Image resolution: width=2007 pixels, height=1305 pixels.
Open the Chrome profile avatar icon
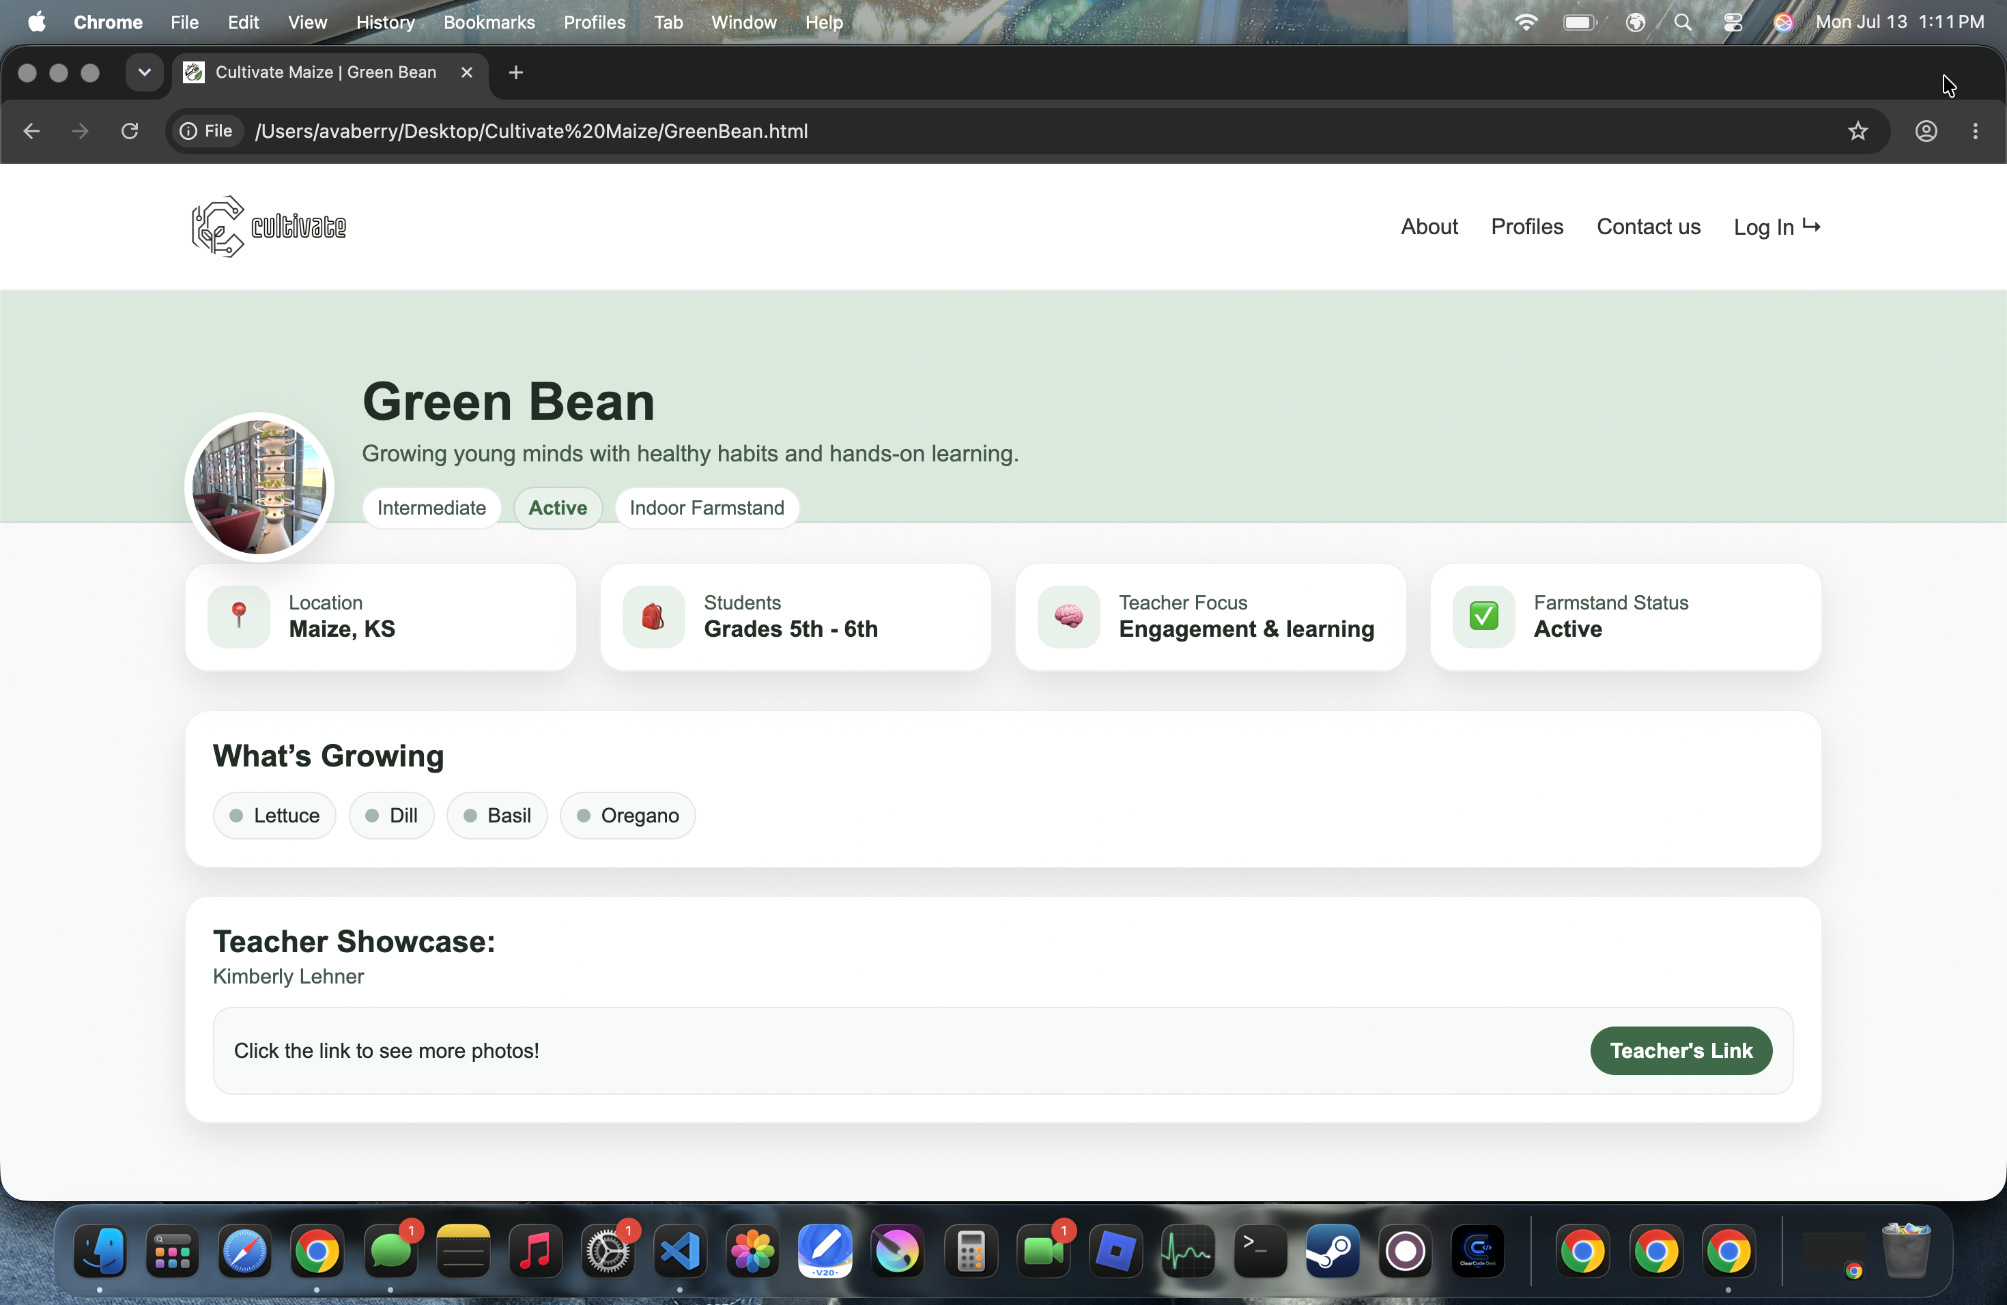tap(1926, 130)
